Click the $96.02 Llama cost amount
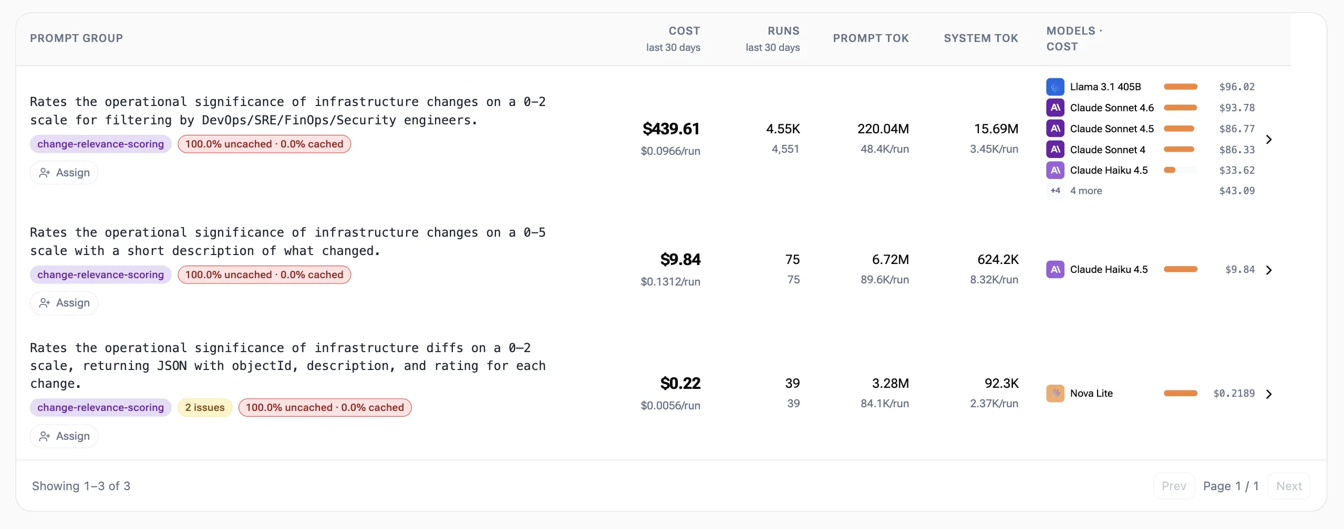The width and height of the screenshot is (1344, 529). tap(1237, 87)
